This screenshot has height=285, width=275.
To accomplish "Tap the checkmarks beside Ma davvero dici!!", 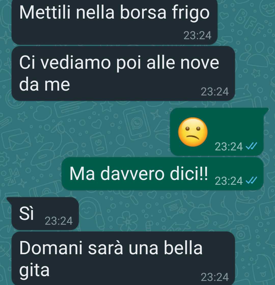I will 252,180.
